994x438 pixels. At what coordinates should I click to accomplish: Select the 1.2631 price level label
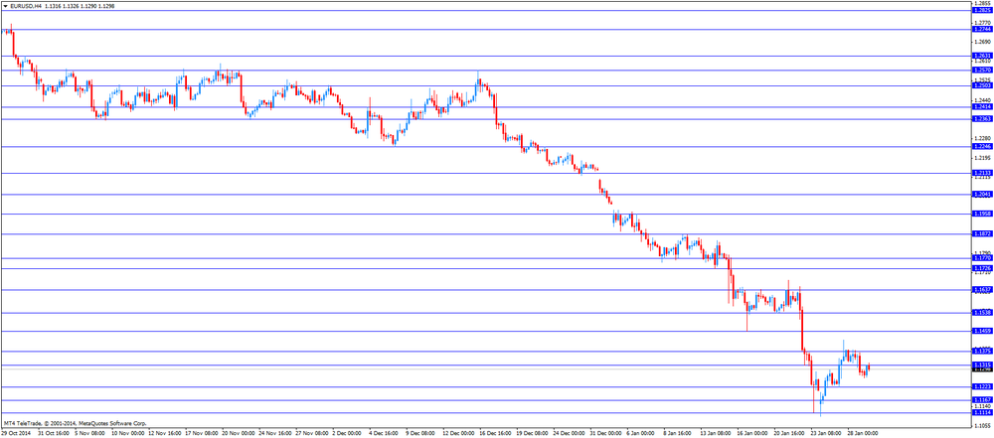click(x=981, y=56)
